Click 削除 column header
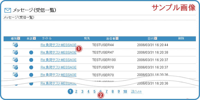The width and height of the screenshot is (200, 100). [181, 38]
